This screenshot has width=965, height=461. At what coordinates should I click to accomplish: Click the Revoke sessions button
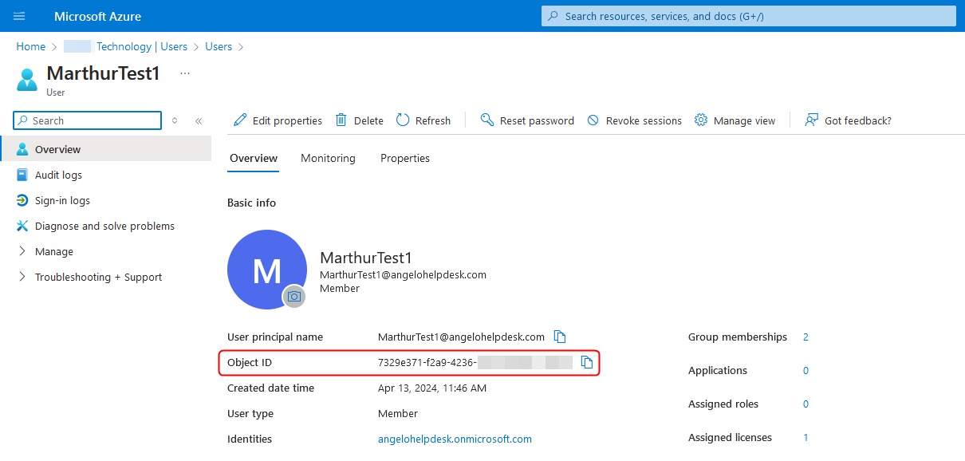(x=634, y=120)
